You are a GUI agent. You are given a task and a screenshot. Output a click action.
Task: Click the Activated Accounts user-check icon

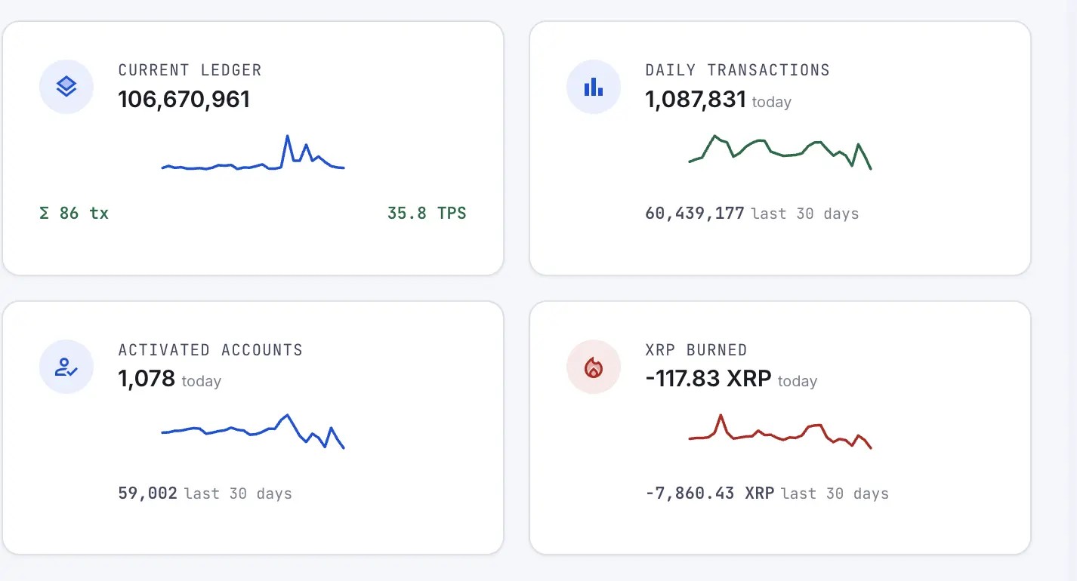[66, 367]
